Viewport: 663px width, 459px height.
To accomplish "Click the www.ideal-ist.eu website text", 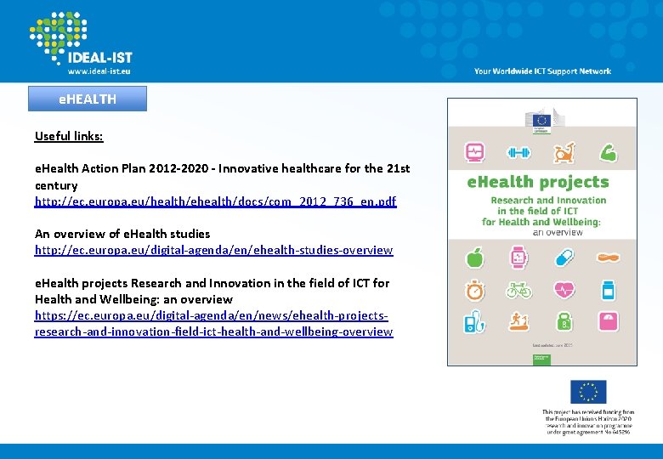I will [x=99, y=71].
